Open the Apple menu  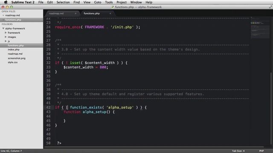(6, 2)
